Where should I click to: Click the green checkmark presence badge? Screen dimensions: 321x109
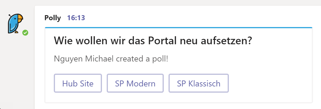tap(25, 32)
